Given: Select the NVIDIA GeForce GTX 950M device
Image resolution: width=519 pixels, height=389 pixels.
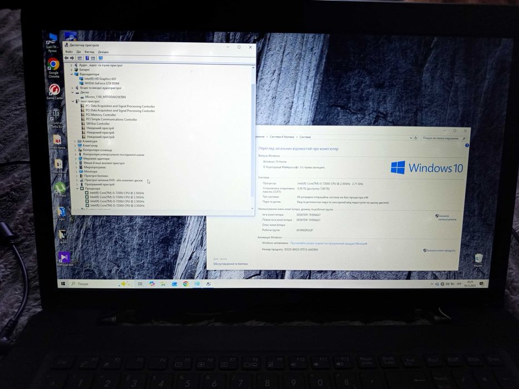Looking at the screenshot, I should 100,83.
